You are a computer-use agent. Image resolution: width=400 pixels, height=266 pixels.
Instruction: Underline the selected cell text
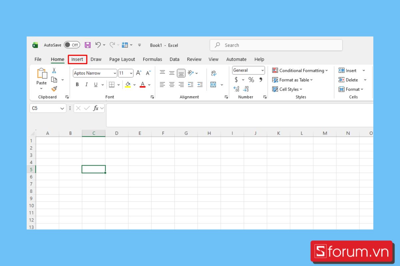(x=96, y=84)
